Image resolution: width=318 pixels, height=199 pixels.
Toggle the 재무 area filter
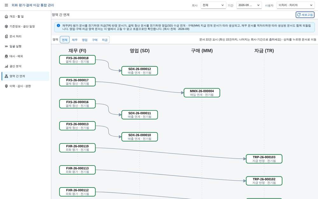75,40
